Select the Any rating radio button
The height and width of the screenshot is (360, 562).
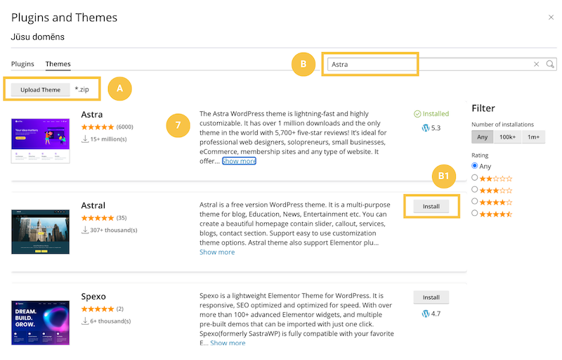coord(476,166)
